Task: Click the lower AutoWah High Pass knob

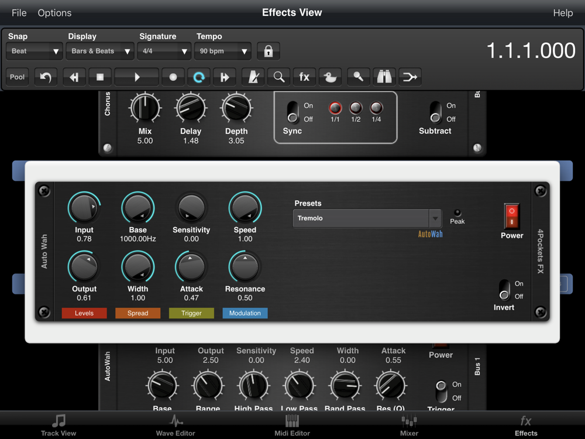Action: tap(254, 385)
